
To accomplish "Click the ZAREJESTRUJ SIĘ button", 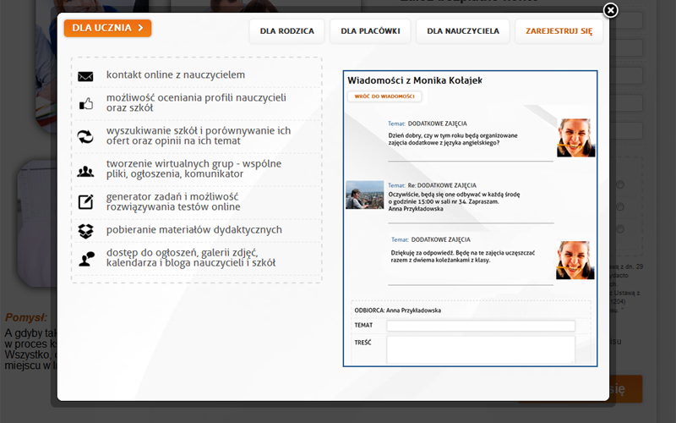I will tap(559, 31).
